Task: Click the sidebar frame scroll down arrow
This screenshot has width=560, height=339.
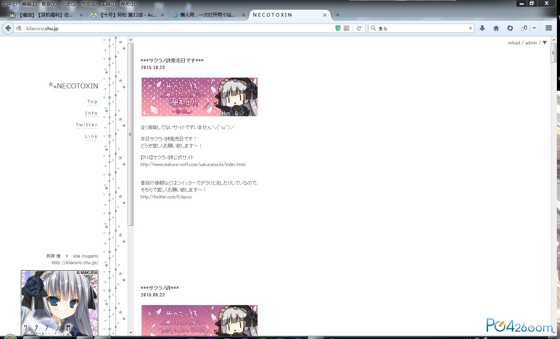Action: 131,332
